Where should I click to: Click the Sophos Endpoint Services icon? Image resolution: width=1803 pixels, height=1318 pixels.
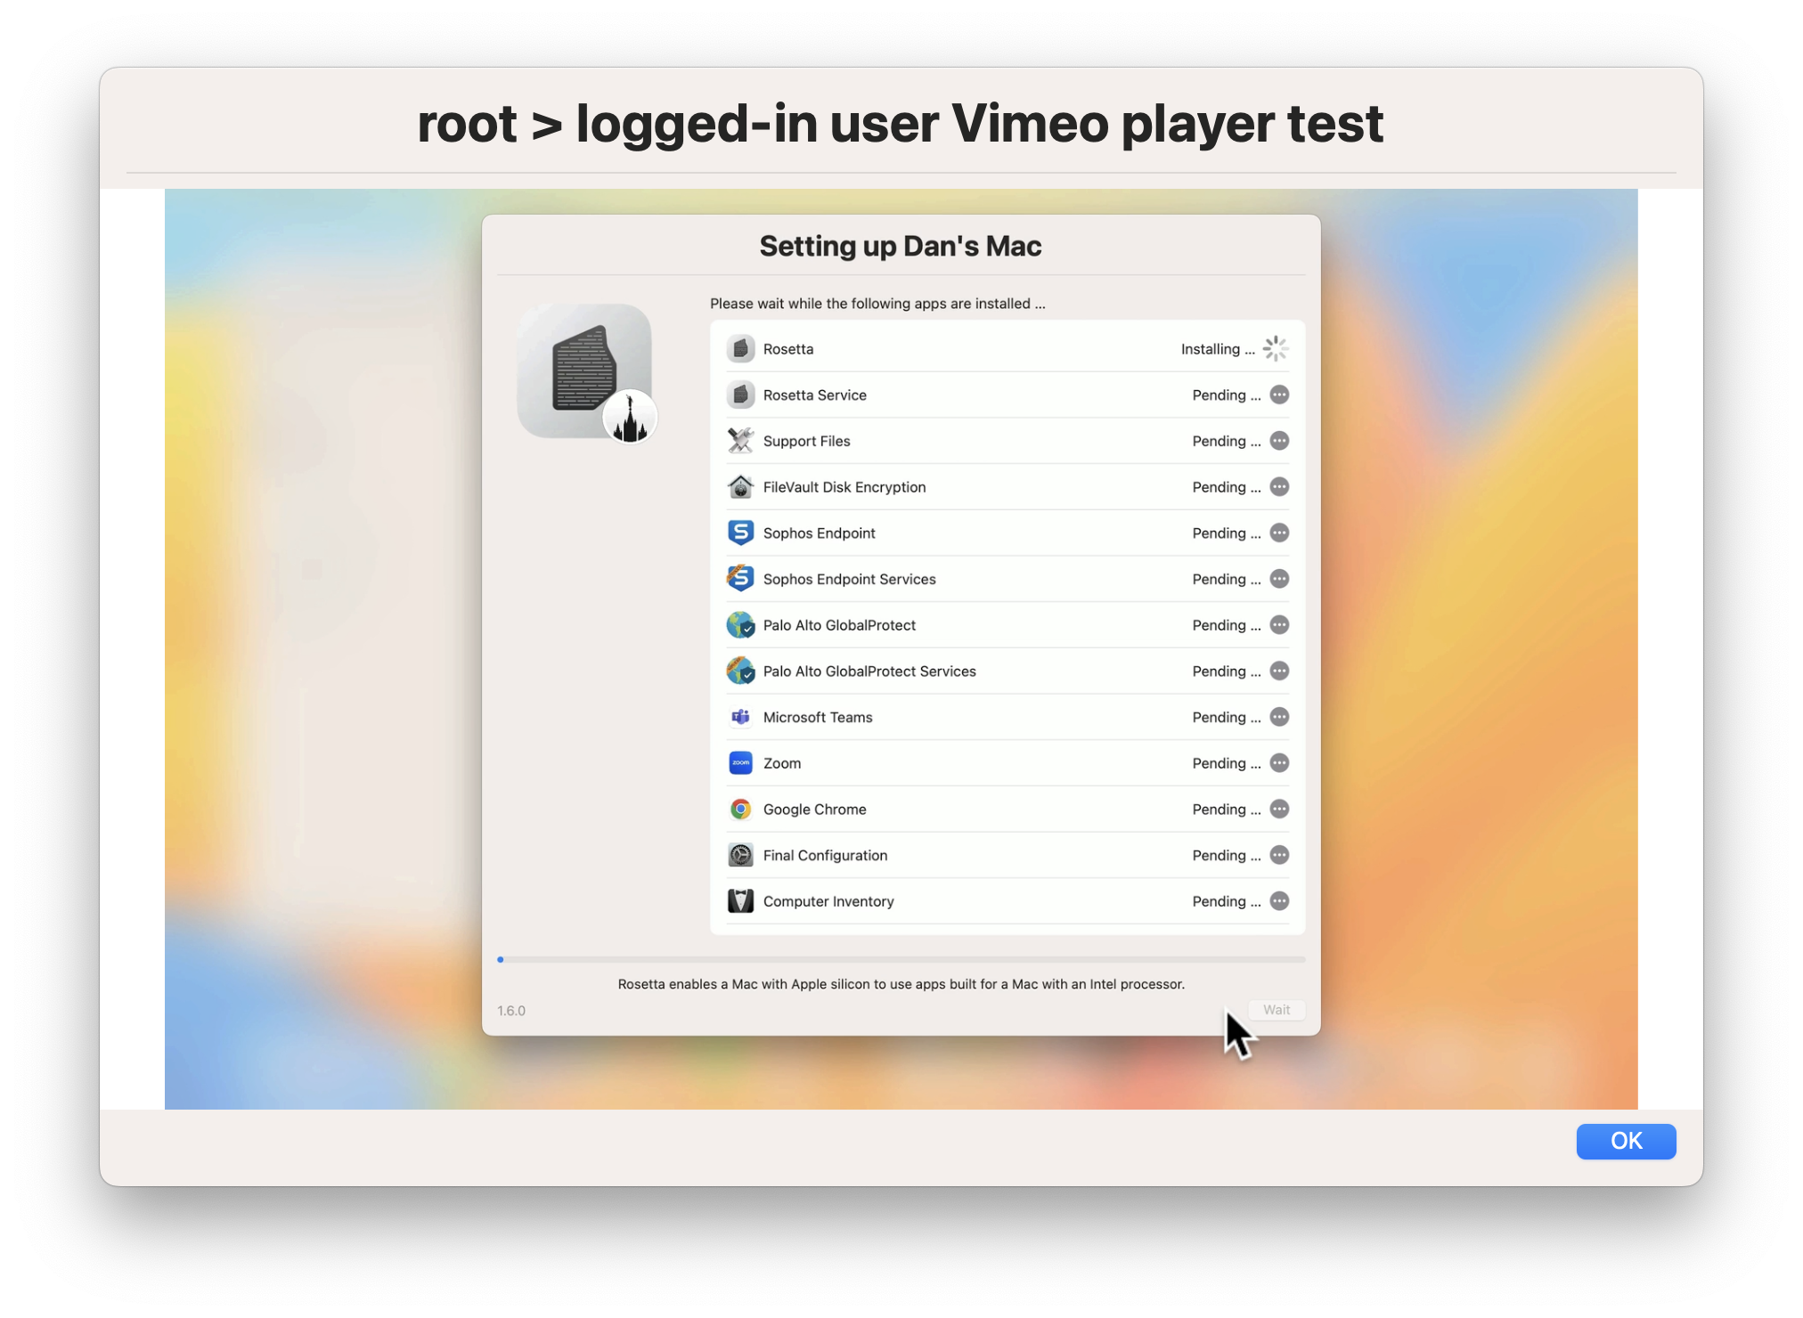[741, 579]
